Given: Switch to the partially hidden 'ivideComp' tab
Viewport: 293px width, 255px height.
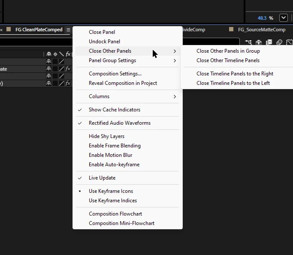Looking at the screenshot, I should (x=194, y=30).
